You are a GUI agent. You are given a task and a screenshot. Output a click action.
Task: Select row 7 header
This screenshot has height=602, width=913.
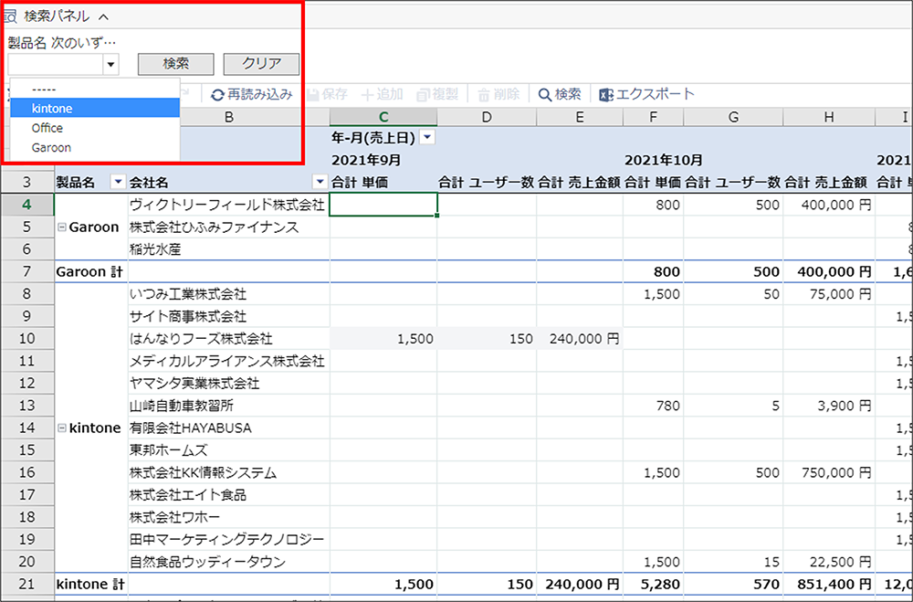coord(27,271)
